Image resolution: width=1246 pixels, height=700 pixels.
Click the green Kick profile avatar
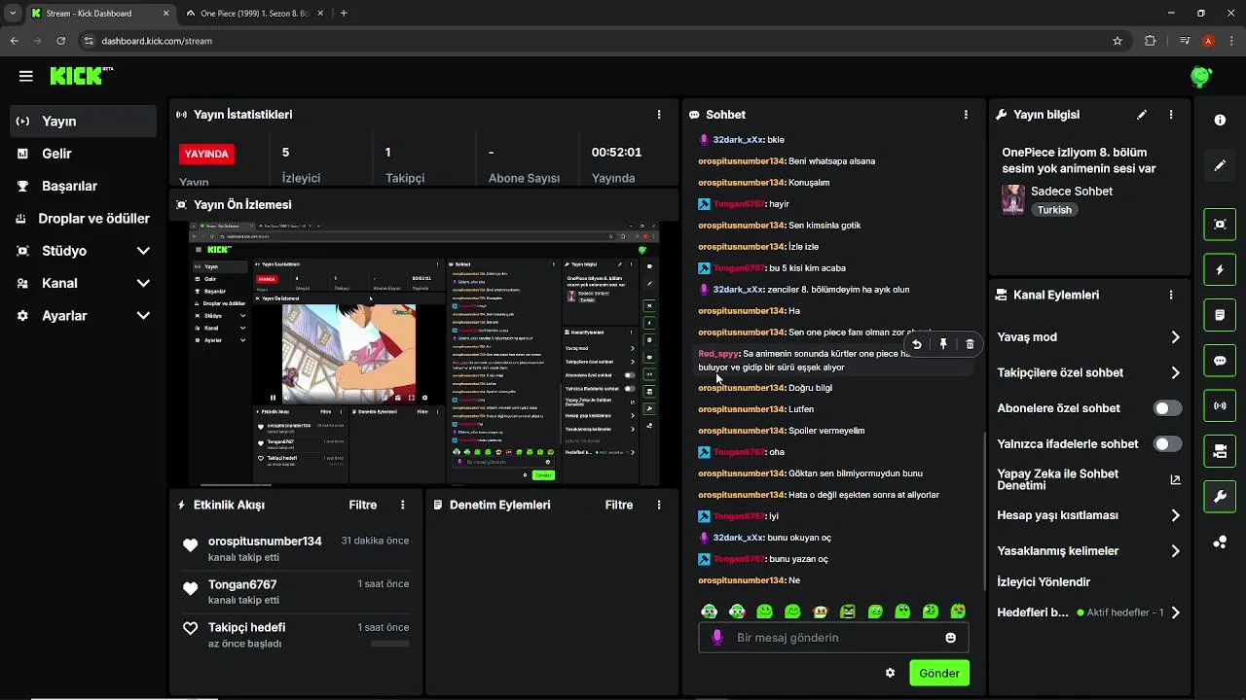[x=1201, y=76]
